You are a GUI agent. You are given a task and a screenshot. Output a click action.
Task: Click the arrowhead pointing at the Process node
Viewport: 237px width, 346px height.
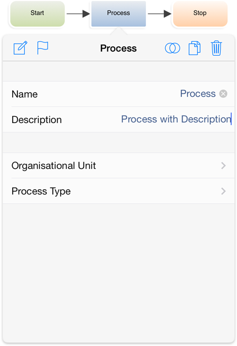[x=86, y=14]
